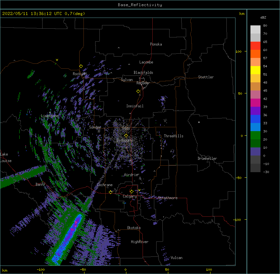Viewport: 280px width, 274px height.
Task: Select the bright green 20-30 dBZ legend swatch
Action: pos(255,135)
